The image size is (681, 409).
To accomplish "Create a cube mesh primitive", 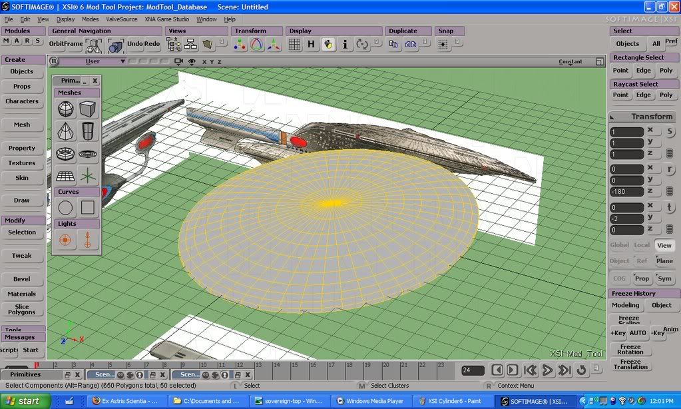I will 87,109.
